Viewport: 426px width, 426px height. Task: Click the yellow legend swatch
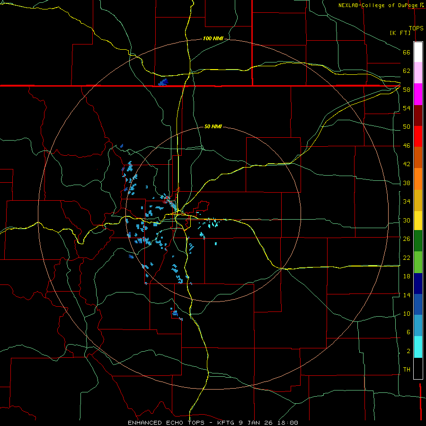(x=418, y=221)
